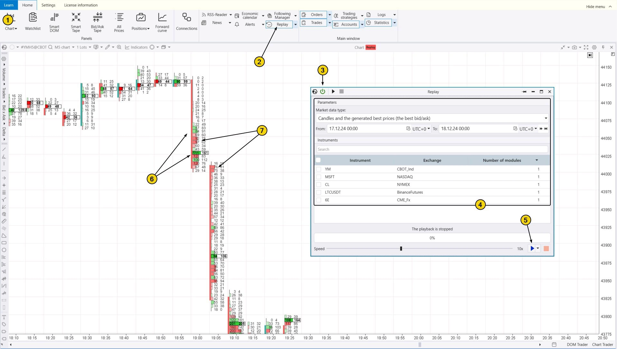617x349 pixels.
Task: Open the Statistics window
Action: [378, 22]
